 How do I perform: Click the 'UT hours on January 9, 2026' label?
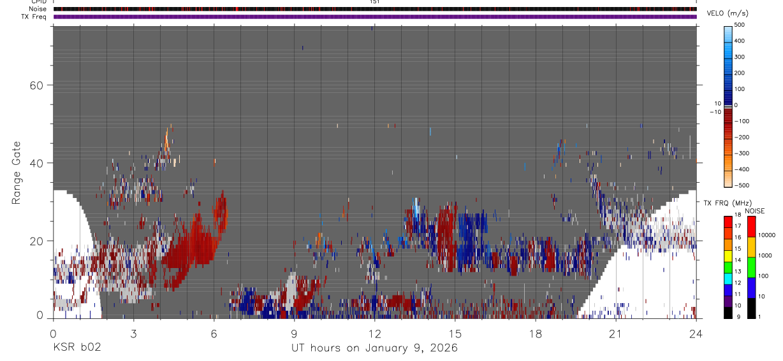click(x=374, y=348)
